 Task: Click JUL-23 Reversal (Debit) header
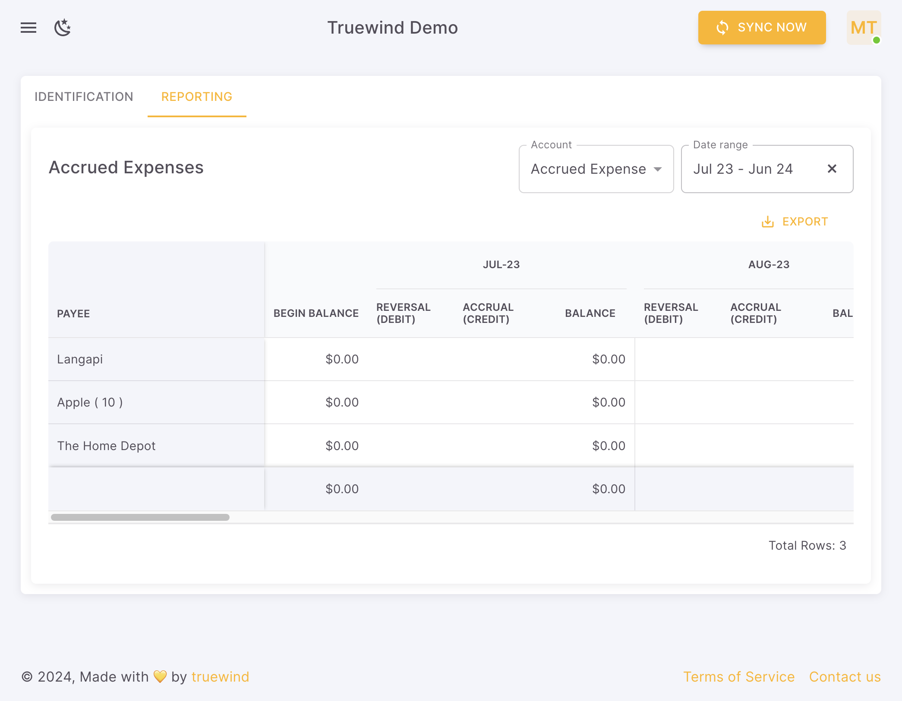404,313
